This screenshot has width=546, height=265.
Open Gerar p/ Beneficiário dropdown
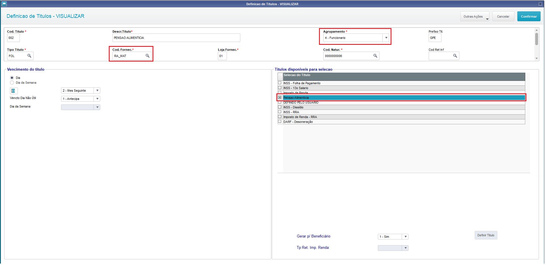pyautogui.click(x=405, y=237)
